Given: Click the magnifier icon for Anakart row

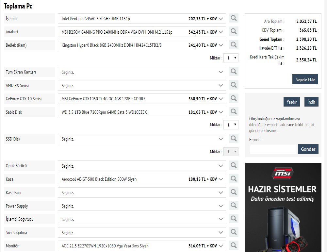Looking at the screenshot, I should click(x=234, y=31).
